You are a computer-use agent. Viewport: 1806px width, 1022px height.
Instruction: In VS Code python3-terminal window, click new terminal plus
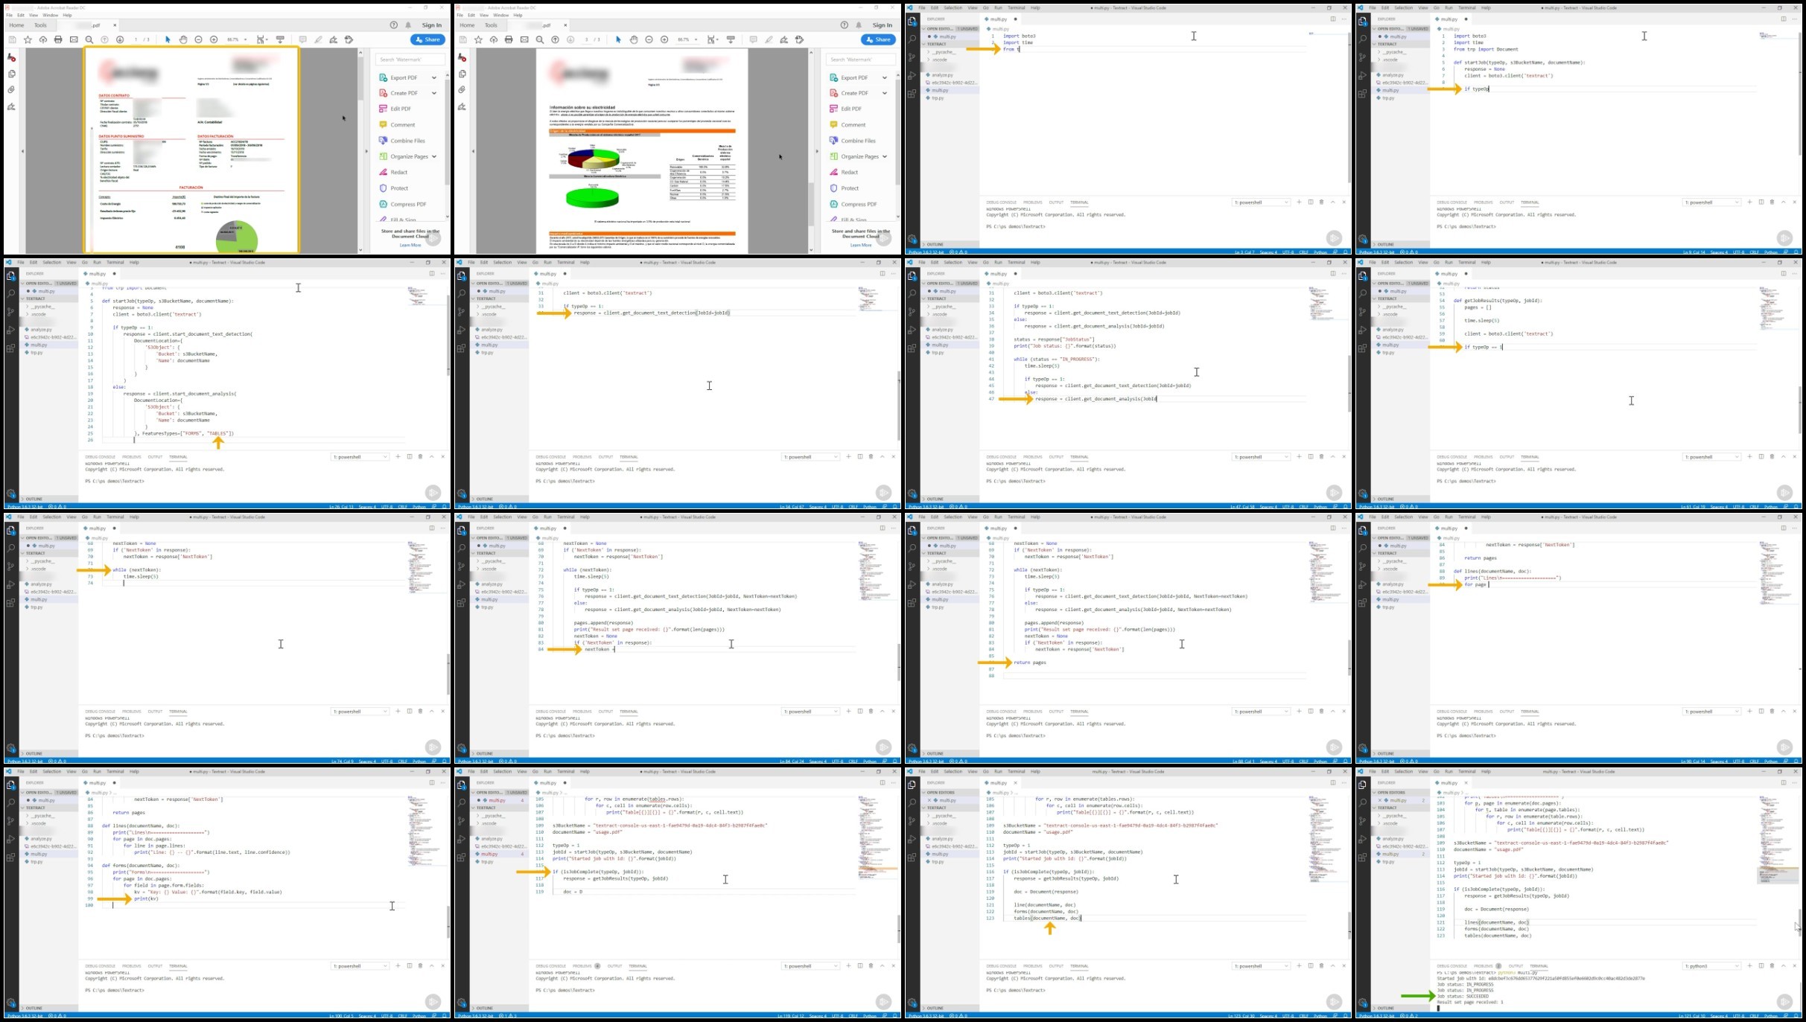click(x=1749, y=966)
